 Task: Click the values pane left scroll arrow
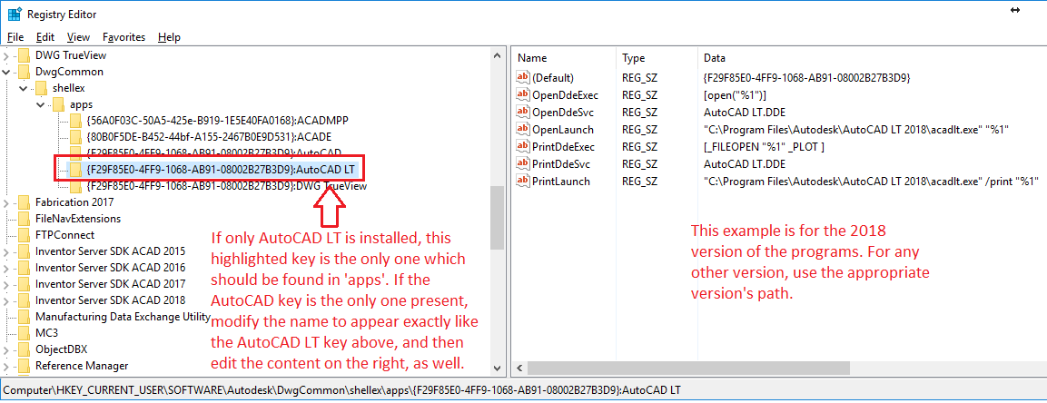519,368
